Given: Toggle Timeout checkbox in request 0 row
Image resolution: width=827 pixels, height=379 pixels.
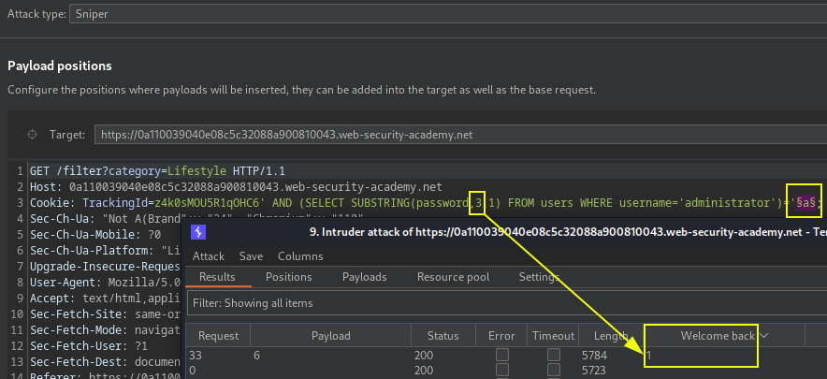Looking at the screenshot, I should tap(553, 370).
